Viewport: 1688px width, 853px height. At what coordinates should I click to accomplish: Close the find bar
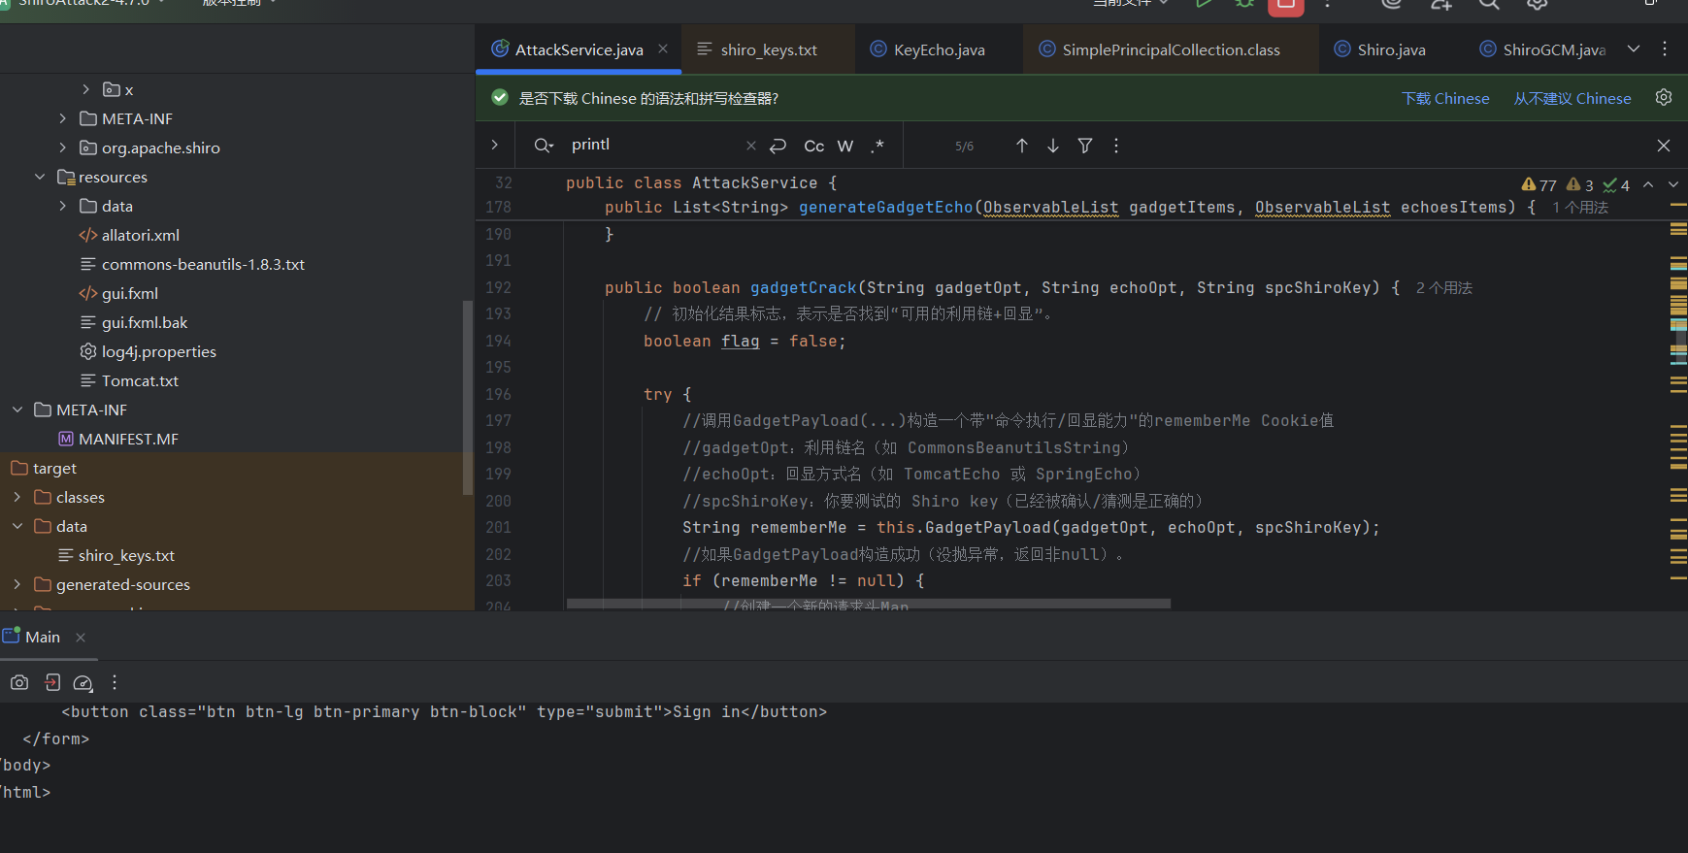[x=1663, y=146]
